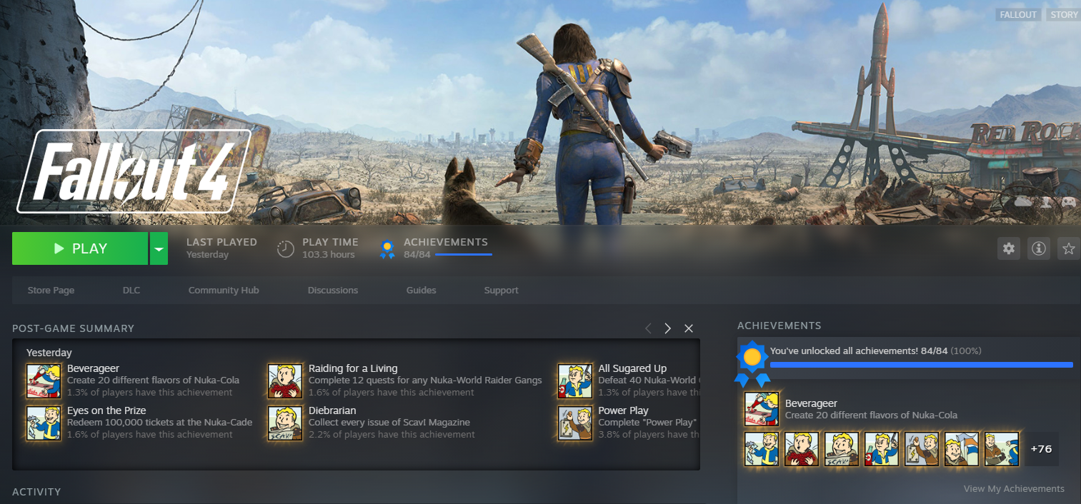The height and width of the screenshot is (504, 1081).
Task: Select the STORY tag on banner
Action: click(1064, 14)
